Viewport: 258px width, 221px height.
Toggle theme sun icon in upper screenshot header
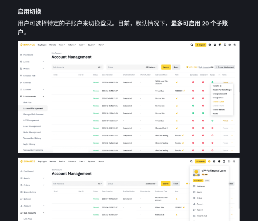click(x=235, y=45)
